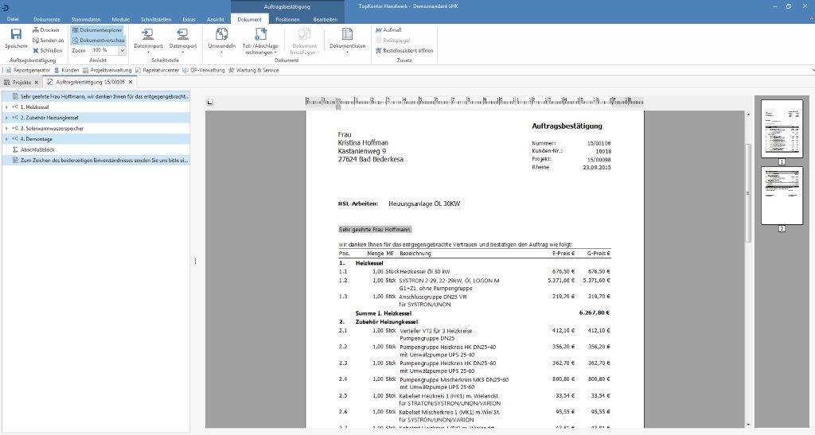The width and height of the screenshot is (815, 435).
Task: Click the document vertical scrollbar
Action: (748, 193)
